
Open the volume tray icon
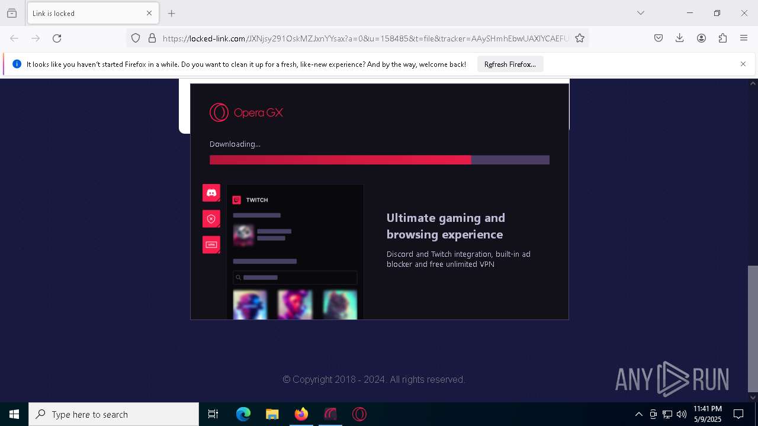682,414
